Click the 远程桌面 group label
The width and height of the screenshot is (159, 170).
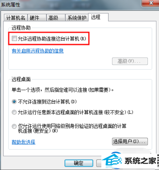pos(21,79)
